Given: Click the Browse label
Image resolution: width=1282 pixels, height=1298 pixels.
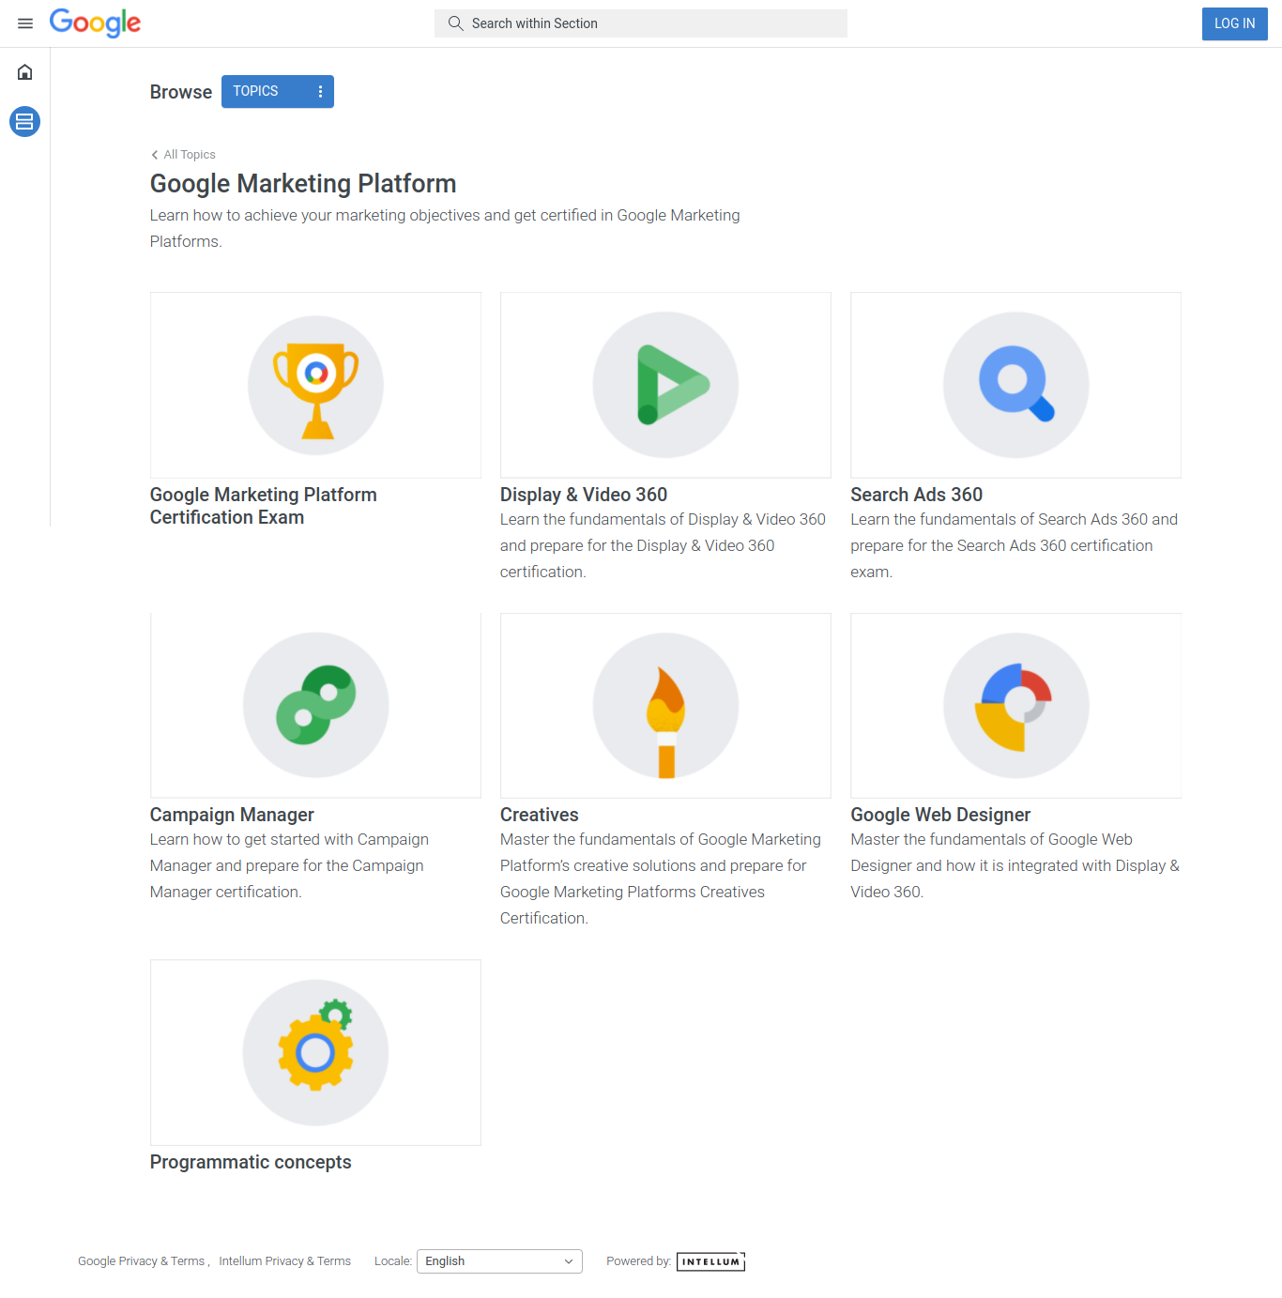Looking at the screenshot, I should pos(181,92).
